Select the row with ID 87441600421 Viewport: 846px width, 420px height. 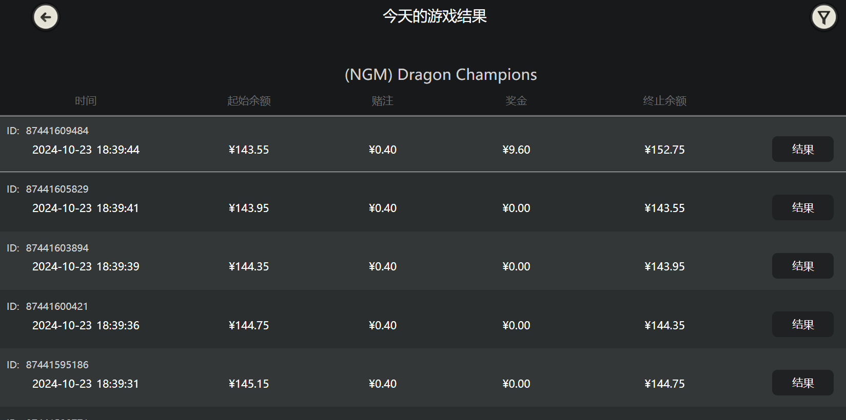tap(57, 306)
